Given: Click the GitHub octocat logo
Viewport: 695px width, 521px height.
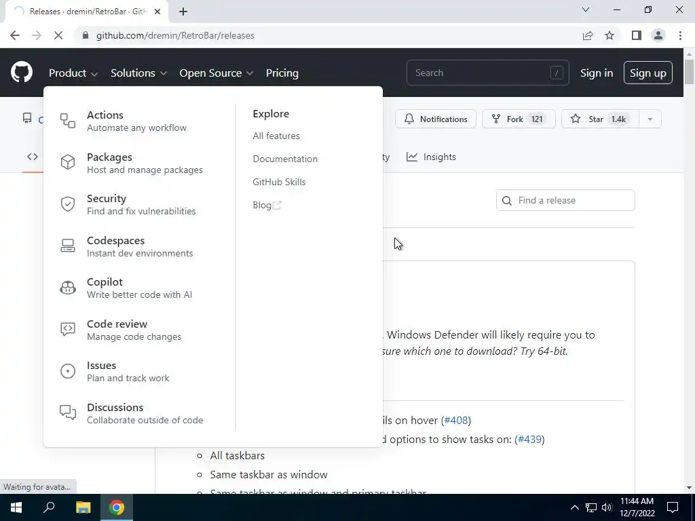Looking at the screenshot, I should tap(21, 73).
